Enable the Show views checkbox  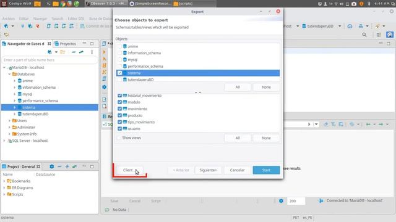119,138
